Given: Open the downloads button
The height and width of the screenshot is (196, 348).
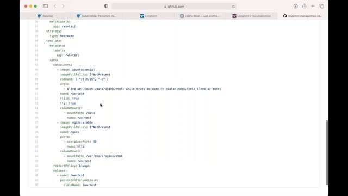Looking at the screenshot, I should coord(296,6).
